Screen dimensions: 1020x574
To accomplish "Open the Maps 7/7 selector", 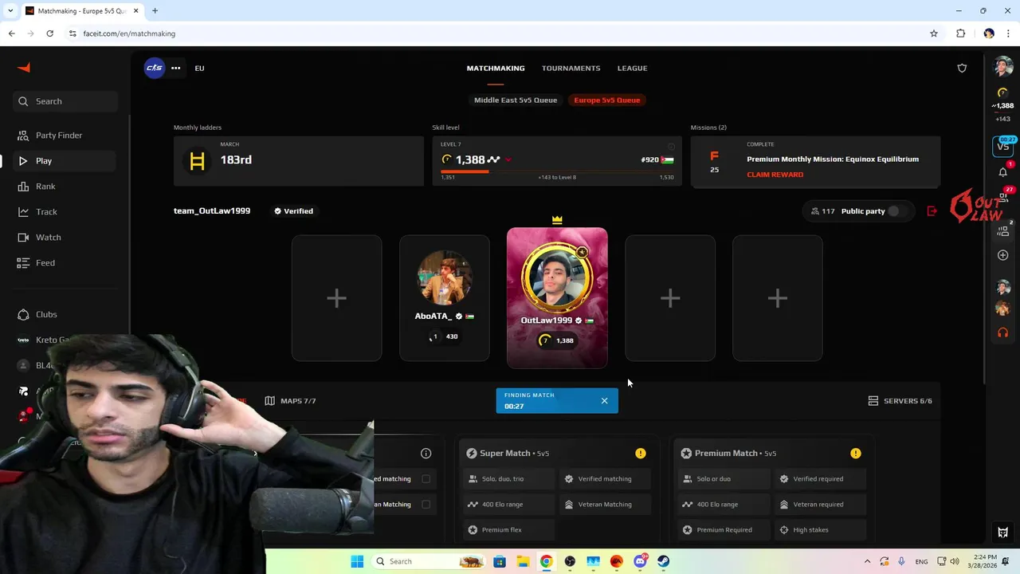I will click(291, 401).
